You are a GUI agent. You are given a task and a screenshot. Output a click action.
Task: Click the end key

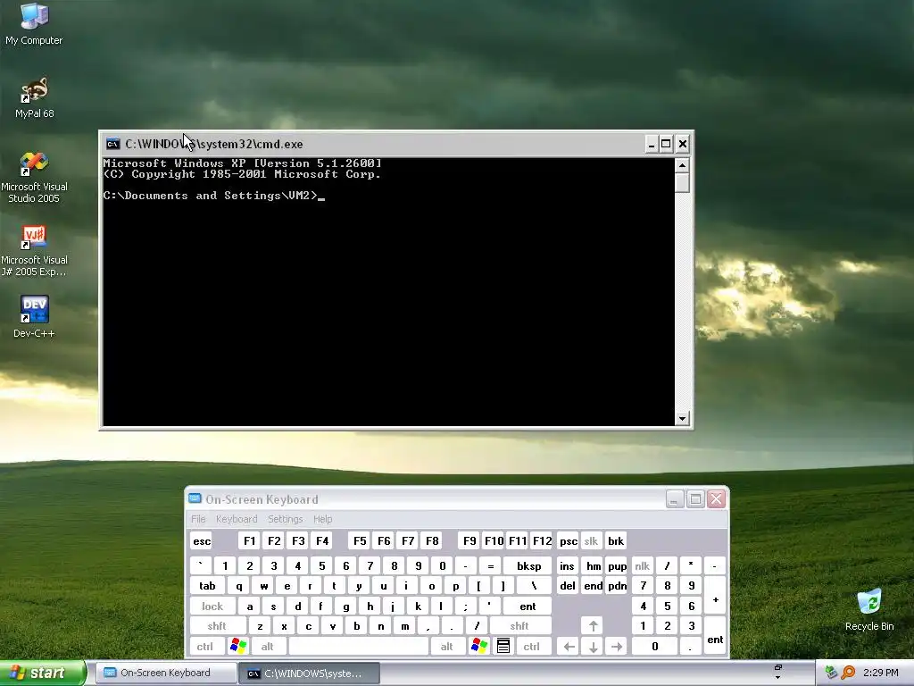pos(593,586)
